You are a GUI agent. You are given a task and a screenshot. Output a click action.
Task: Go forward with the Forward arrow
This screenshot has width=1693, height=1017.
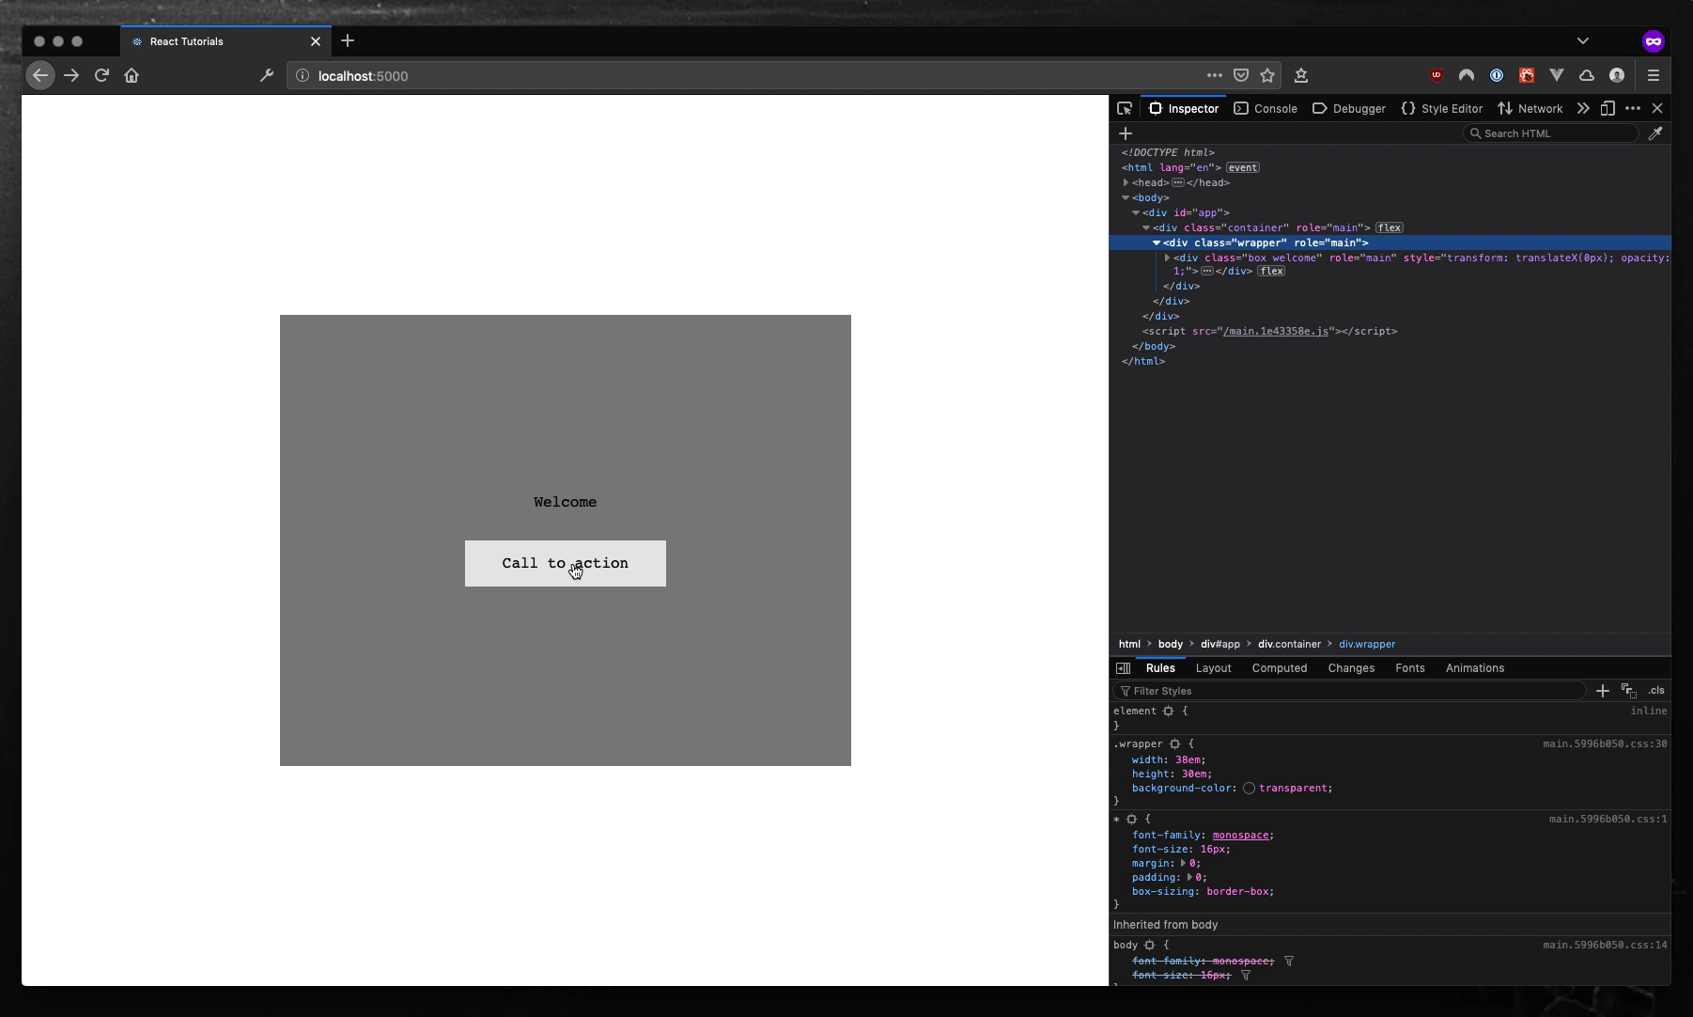click(71, 75)
